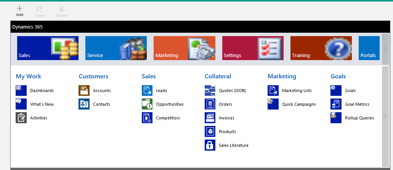Click the Accounts label
The width and height of the screenshot is (393, 170).
[x=102, y=91]
